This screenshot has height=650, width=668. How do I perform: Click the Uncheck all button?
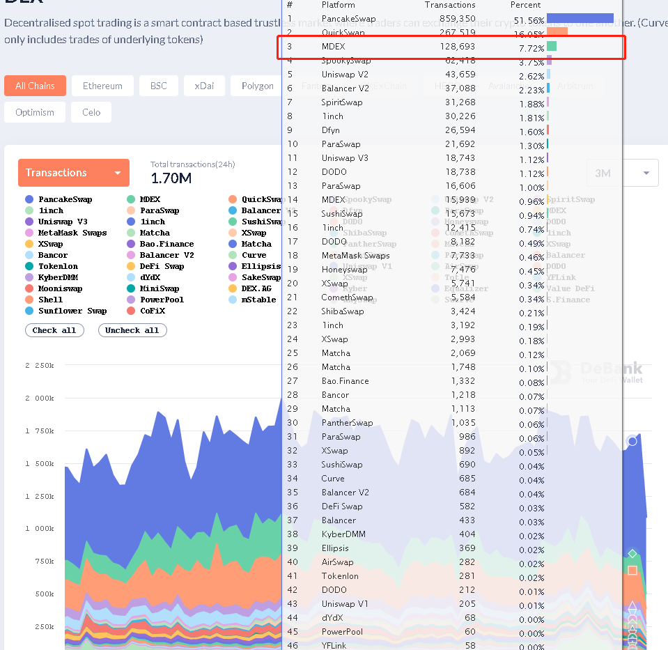[132, 330]
